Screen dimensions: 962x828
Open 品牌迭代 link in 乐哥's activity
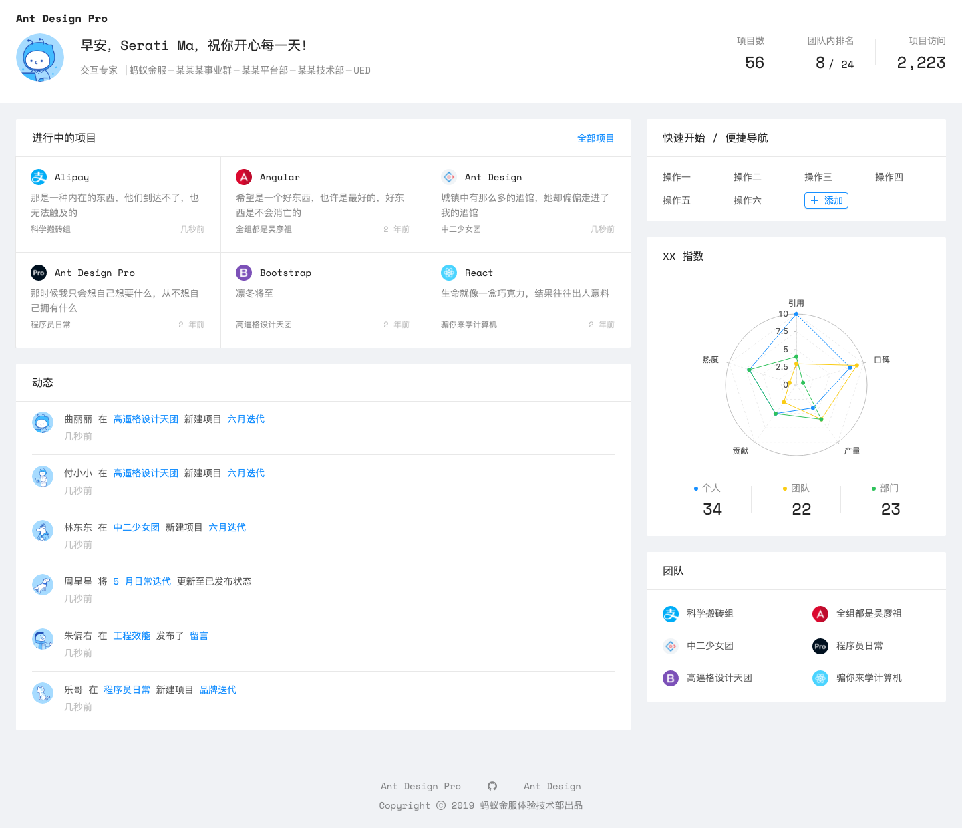tap(218, 690)
